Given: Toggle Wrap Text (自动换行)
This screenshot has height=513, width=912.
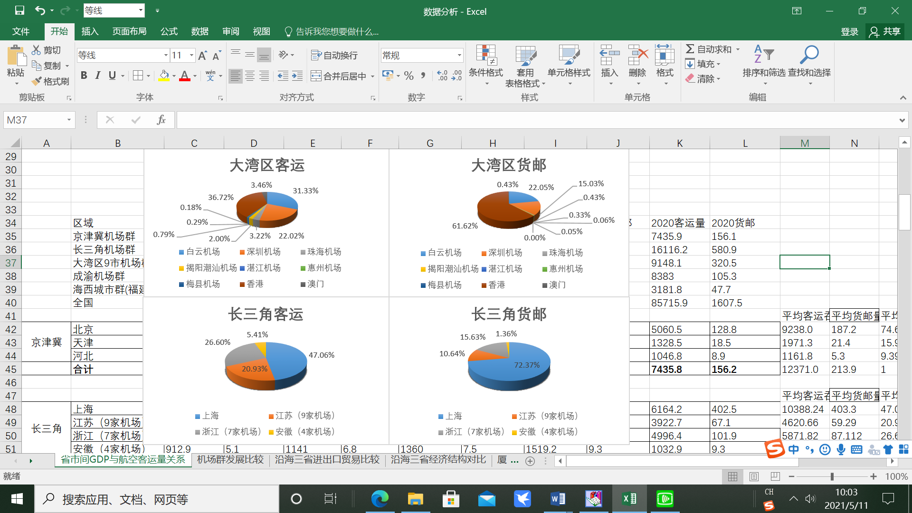Looking at the screenshot, I should 334,56.
